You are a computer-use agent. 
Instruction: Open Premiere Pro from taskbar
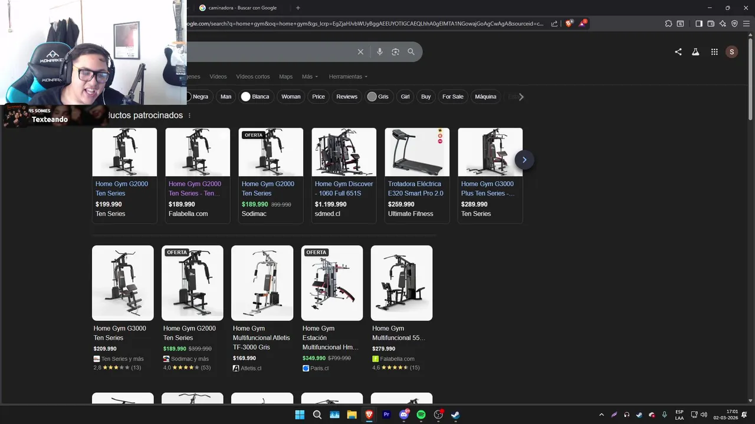tap(386, 415)
